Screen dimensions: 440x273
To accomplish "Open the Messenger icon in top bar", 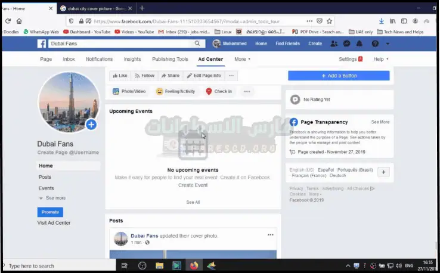I will click(346, 44).
